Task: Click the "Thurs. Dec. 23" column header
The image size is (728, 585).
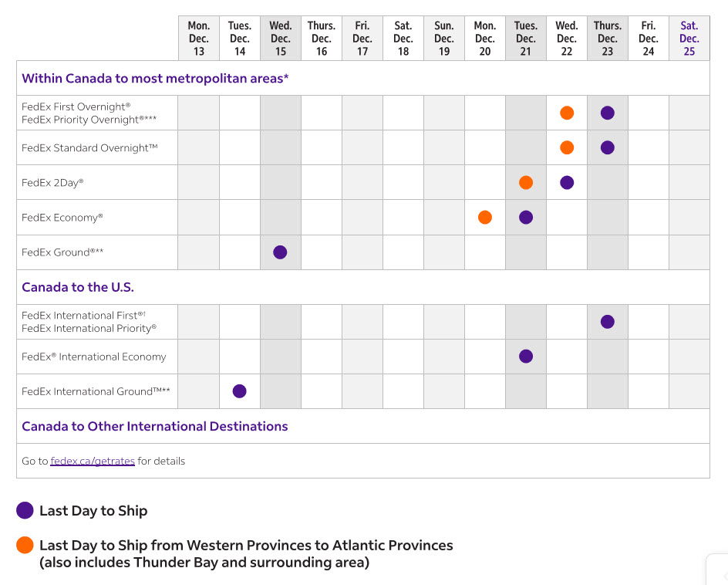Action: click(607, 39)
